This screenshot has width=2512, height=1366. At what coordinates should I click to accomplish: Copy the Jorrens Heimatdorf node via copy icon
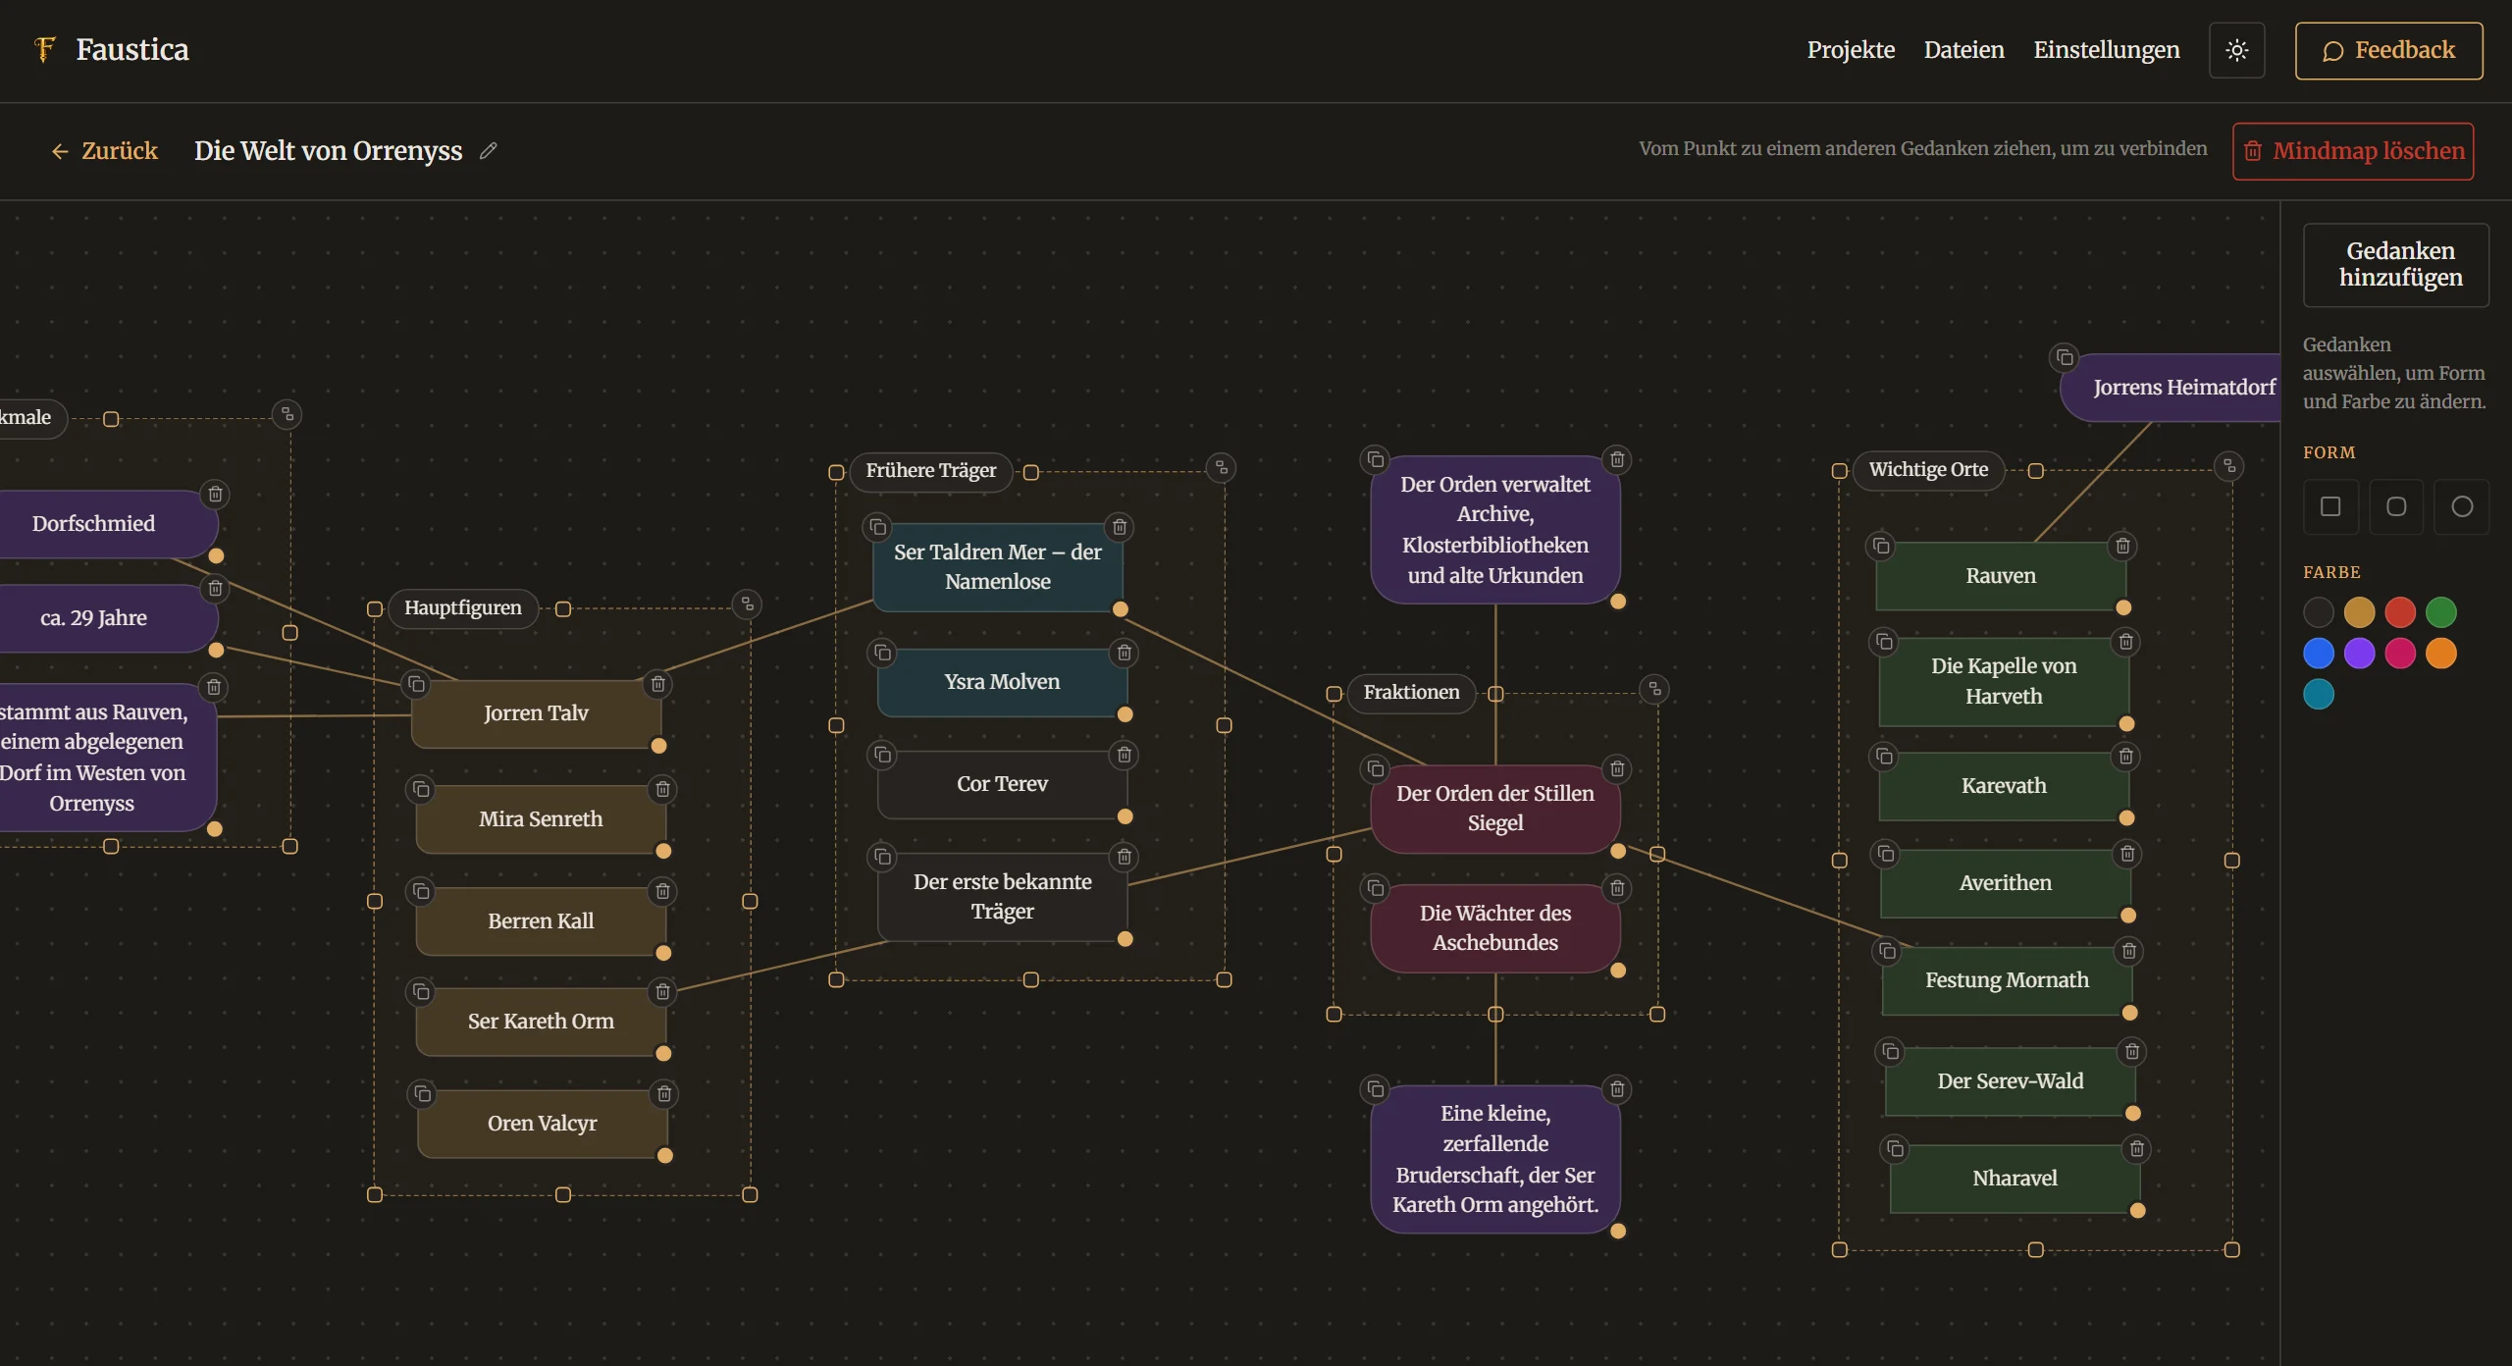pos(2065,357)
